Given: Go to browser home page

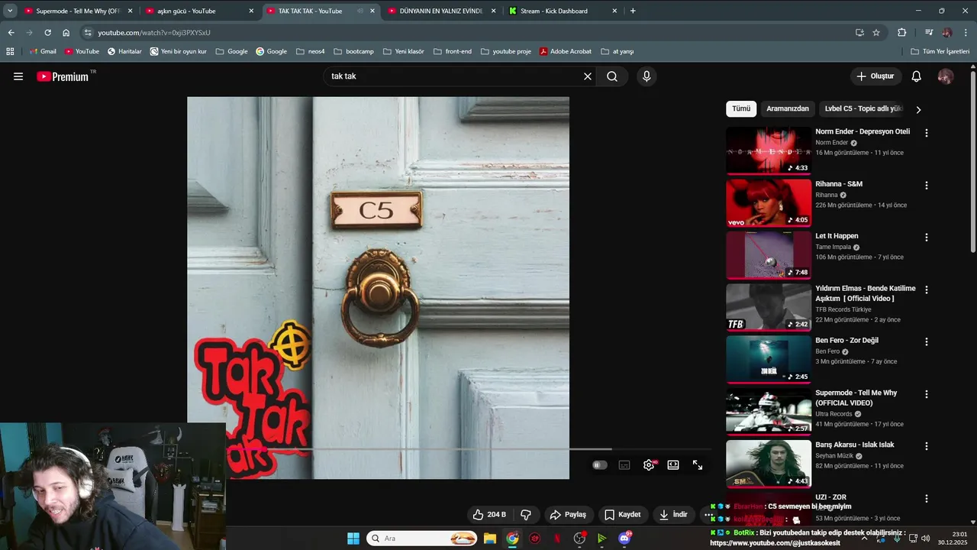Looking at the screenshot, I should coord(66,33).
